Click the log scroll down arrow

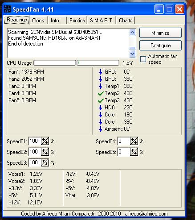pyautogui.click(x=132, y=54)
